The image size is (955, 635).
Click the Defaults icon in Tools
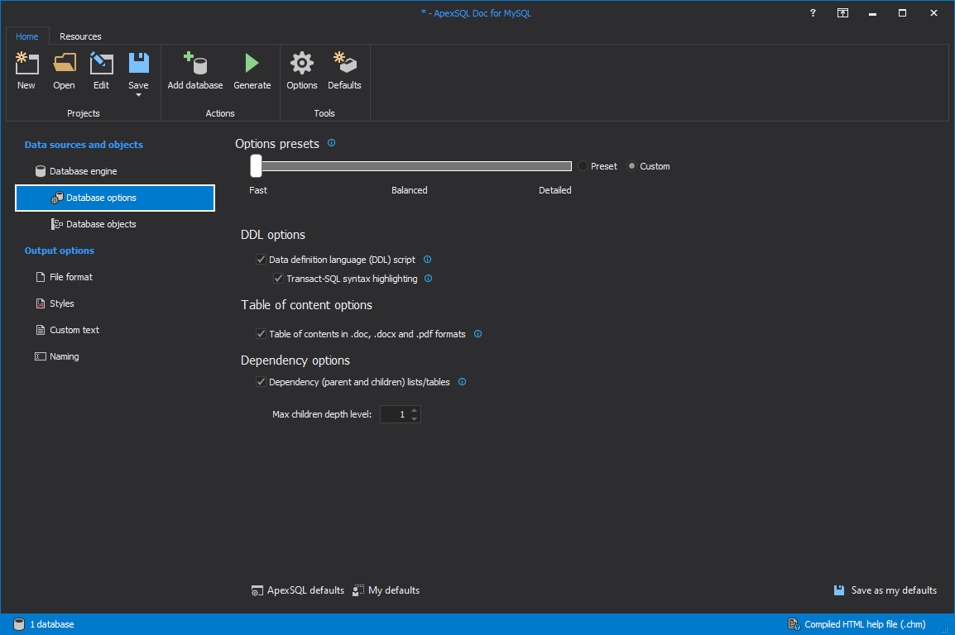[x=344, y=64]
